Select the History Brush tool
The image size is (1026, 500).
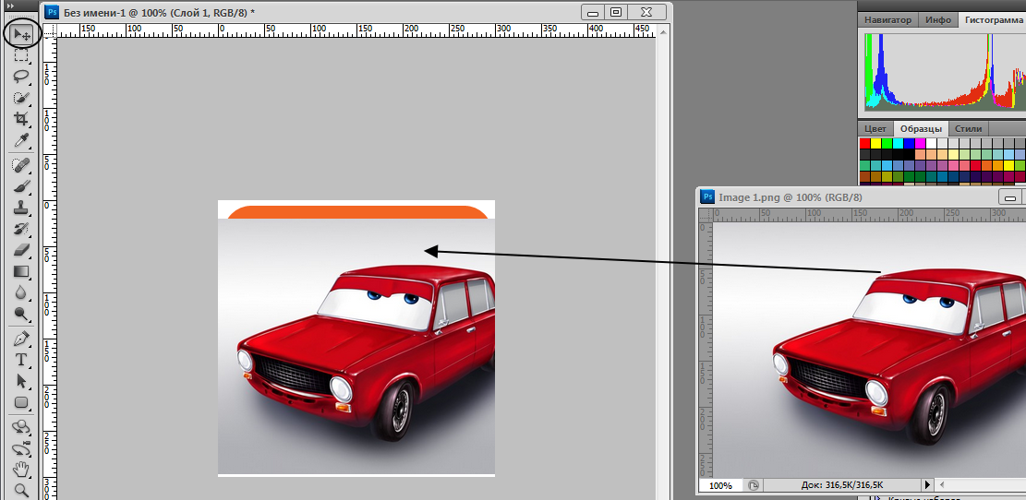click(22, 229)
